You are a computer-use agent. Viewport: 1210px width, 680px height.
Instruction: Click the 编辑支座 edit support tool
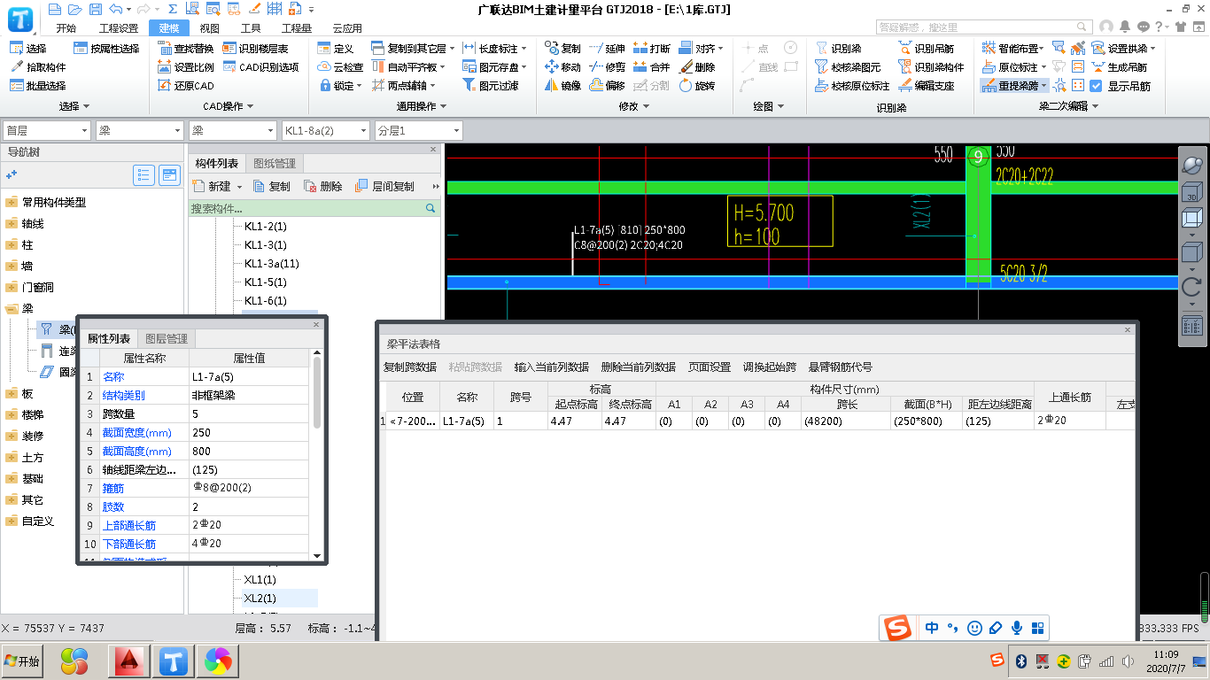click(x=926, y=86)
